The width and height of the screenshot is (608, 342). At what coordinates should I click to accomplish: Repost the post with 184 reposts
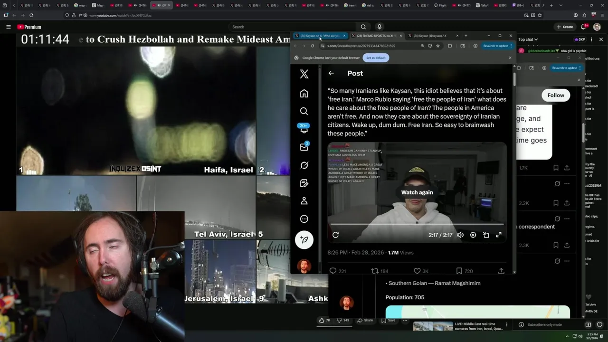380,271
